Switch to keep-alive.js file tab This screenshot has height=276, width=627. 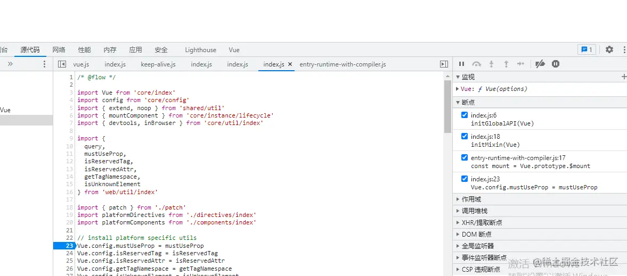click(158, 64)
